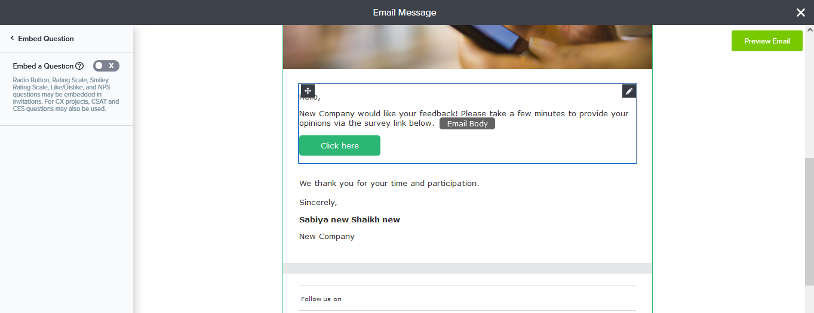The height and width of the screenshot is (313, 814).
Task: Close the Email Message dialog
Action: coord(800,13)
